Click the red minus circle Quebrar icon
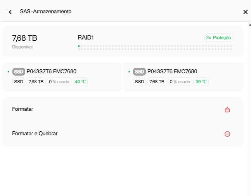Image resolution: width=251 pixels, height=196 pixels. (x=227, y=134)
